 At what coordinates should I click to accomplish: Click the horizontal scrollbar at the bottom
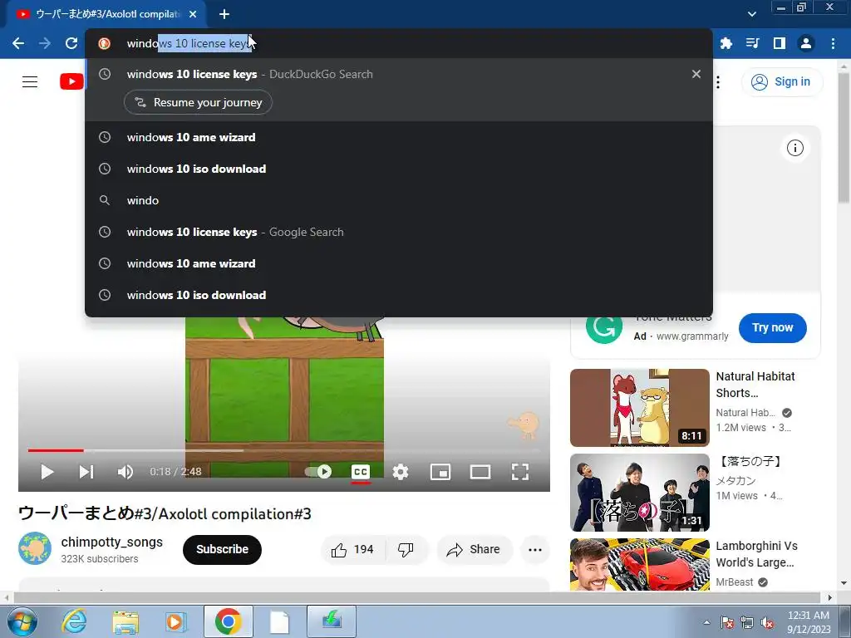click(418, 597)
